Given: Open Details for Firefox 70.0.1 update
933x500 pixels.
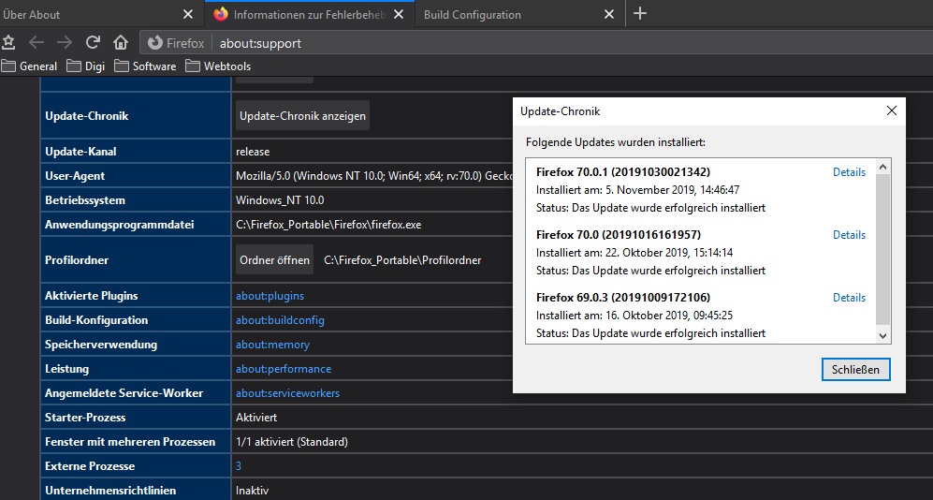Looking at the screenshot, I should pos(849,172).
